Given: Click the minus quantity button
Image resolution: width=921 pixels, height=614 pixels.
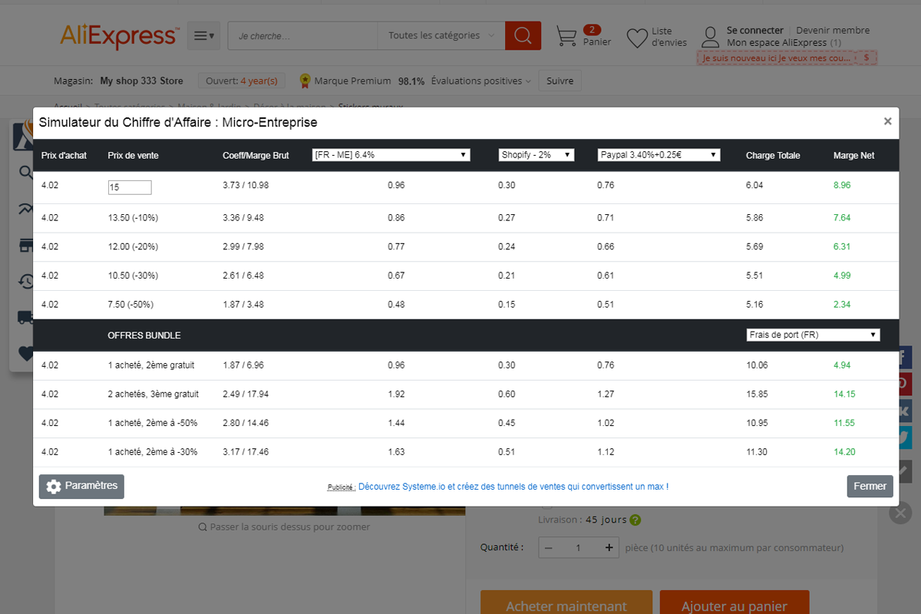Looking at the screenshot, I should click(549, 548).
